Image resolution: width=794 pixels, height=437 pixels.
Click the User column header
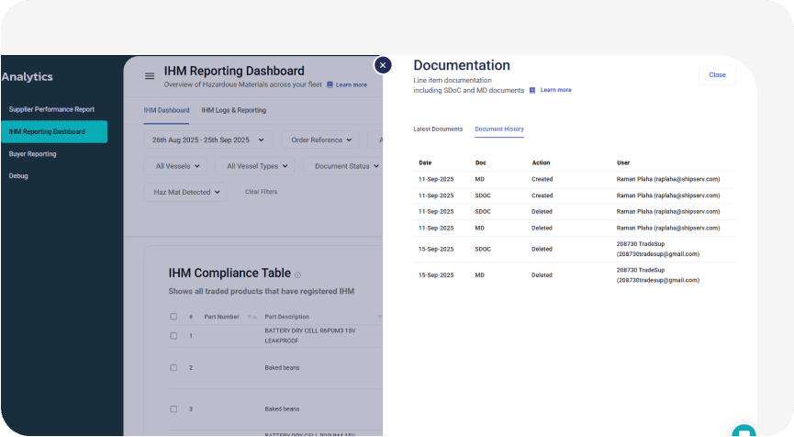click(x=623, y=163)
